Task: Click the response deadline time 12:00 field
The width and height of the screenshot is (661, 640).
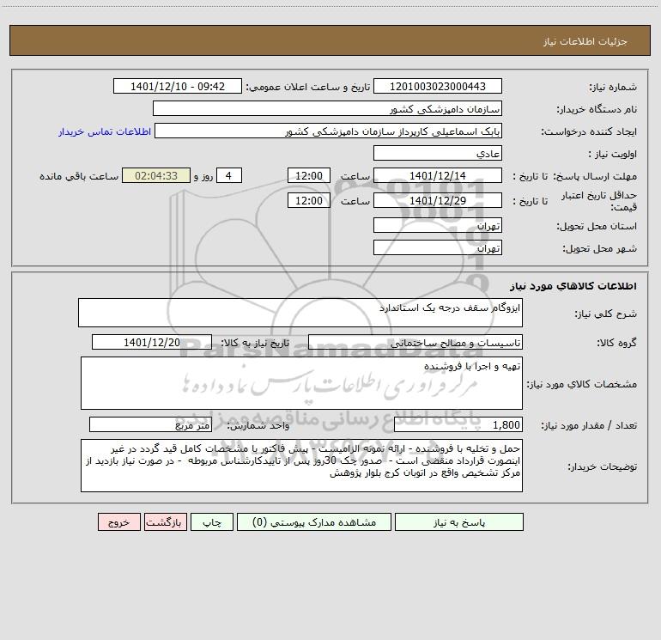Action: tap(308, 175)
